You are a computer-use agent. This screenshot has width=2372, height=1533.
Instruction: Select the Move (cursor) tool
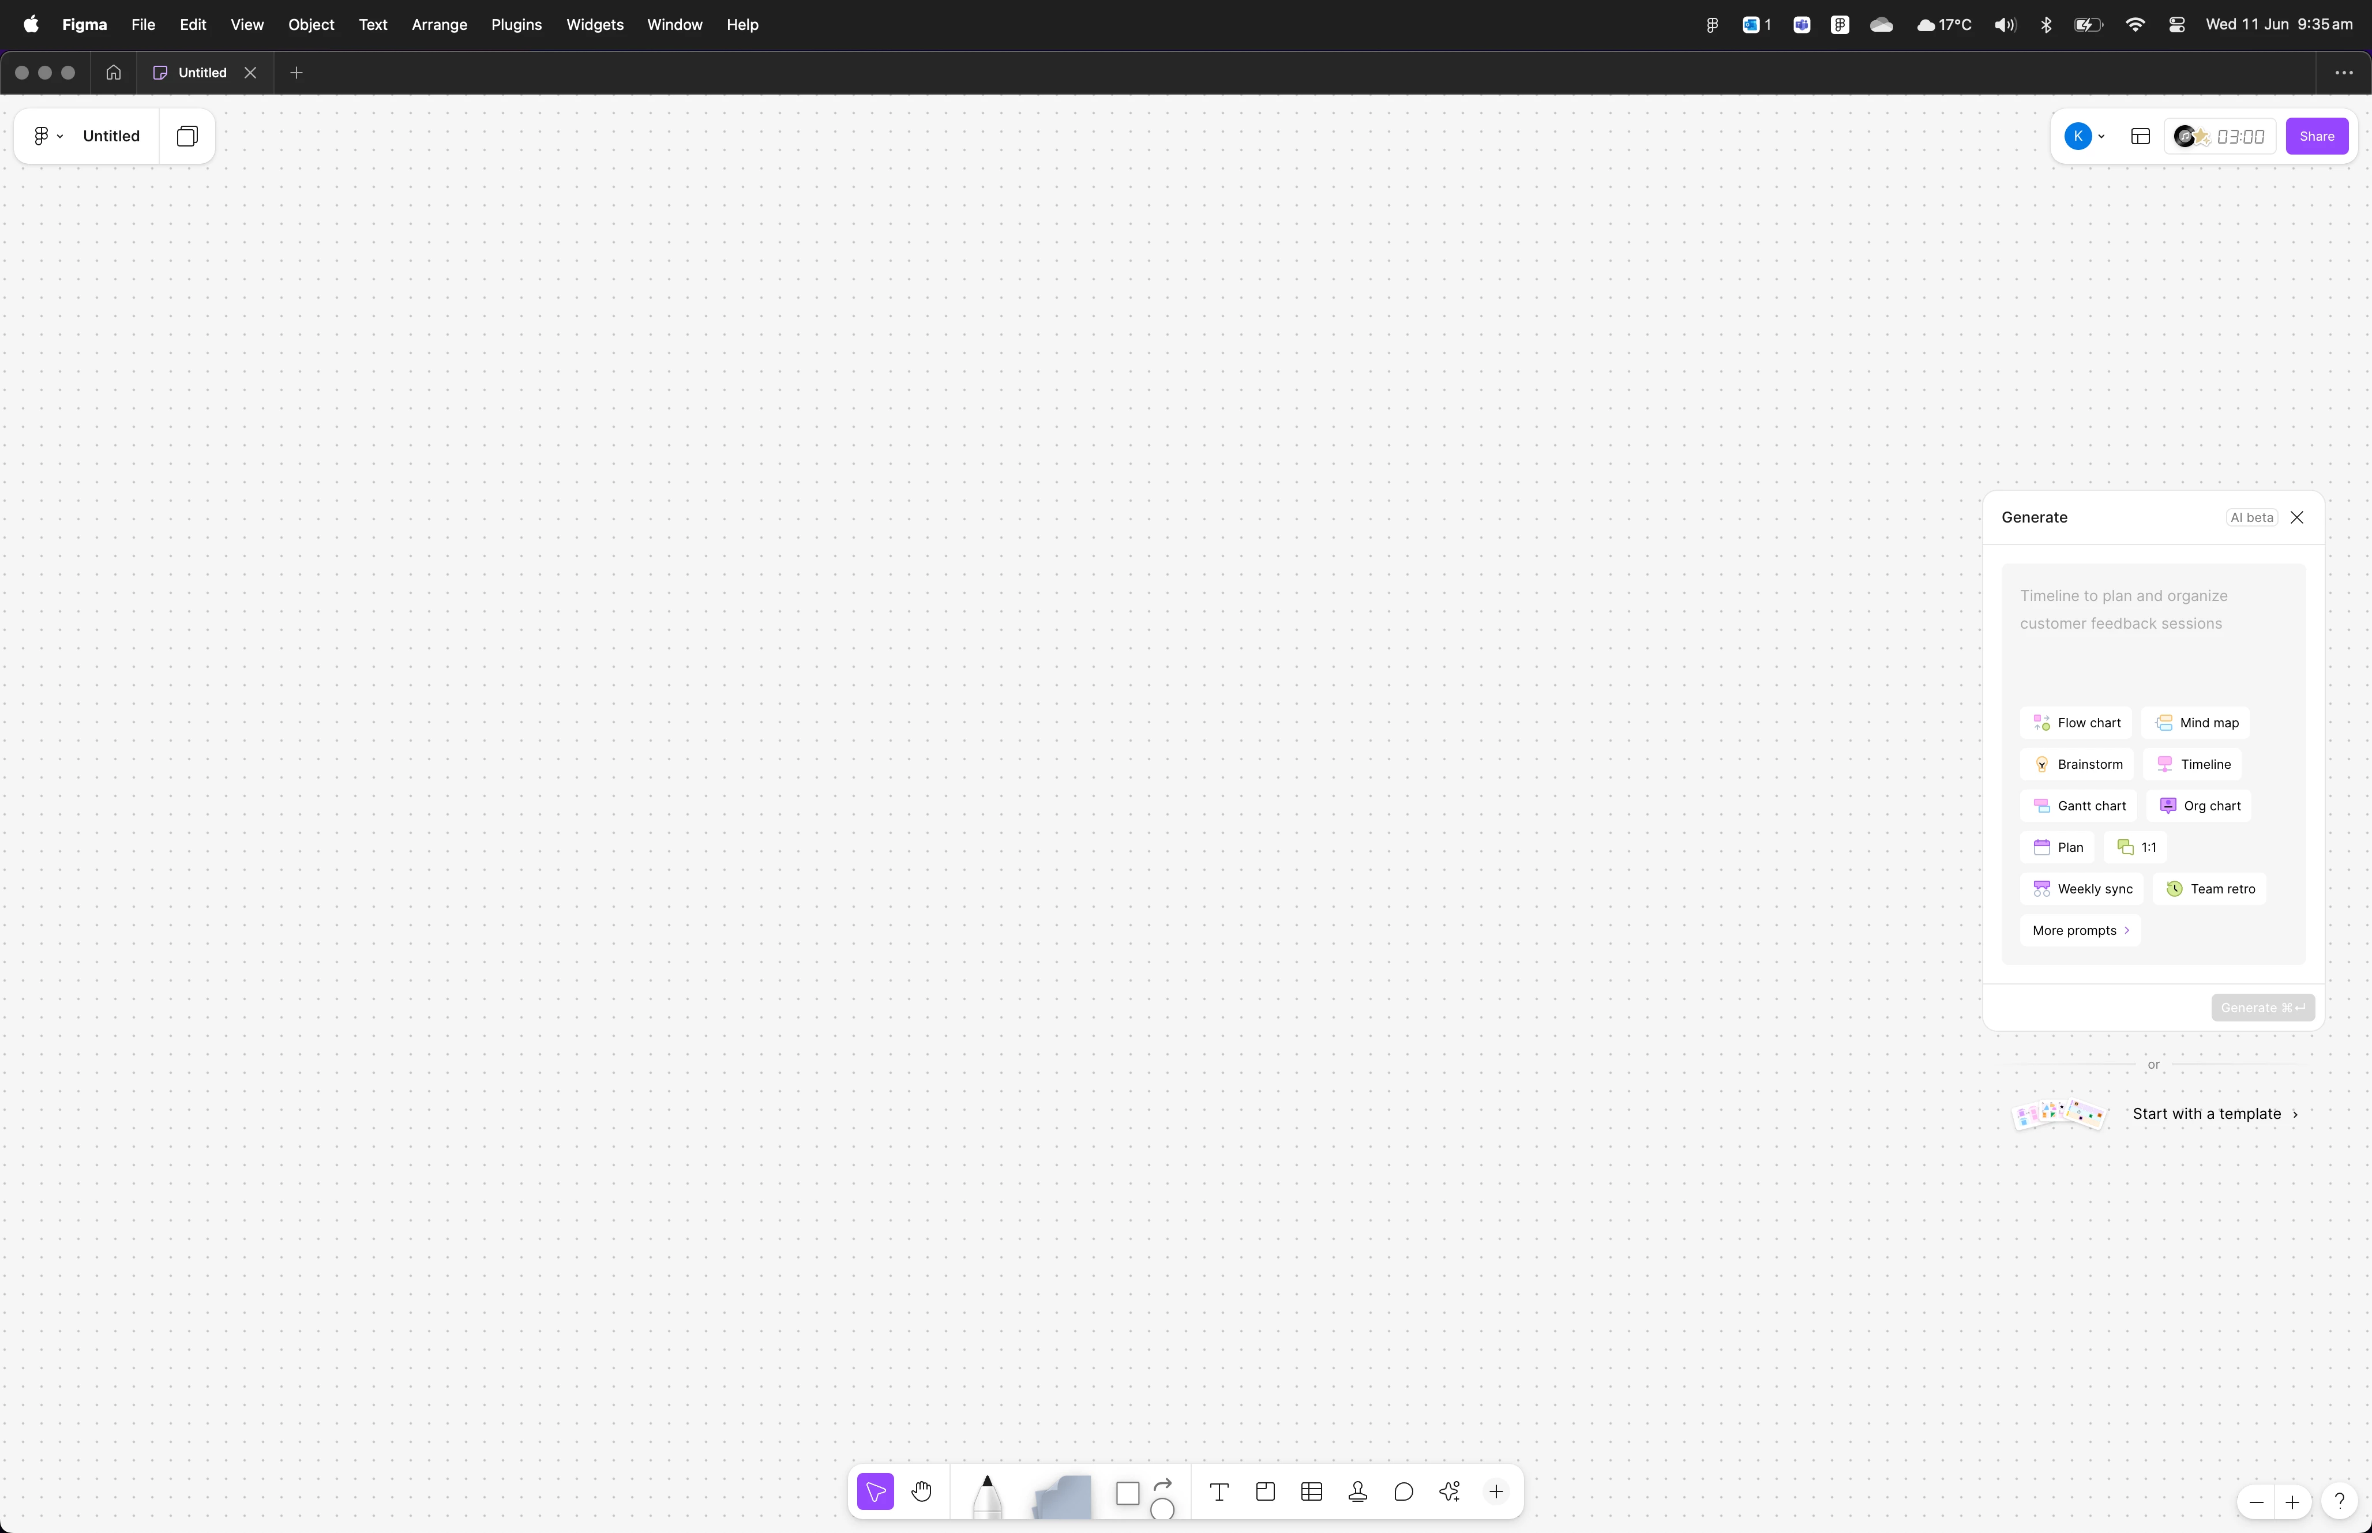pyautogui.click(x=875, y=1491)
